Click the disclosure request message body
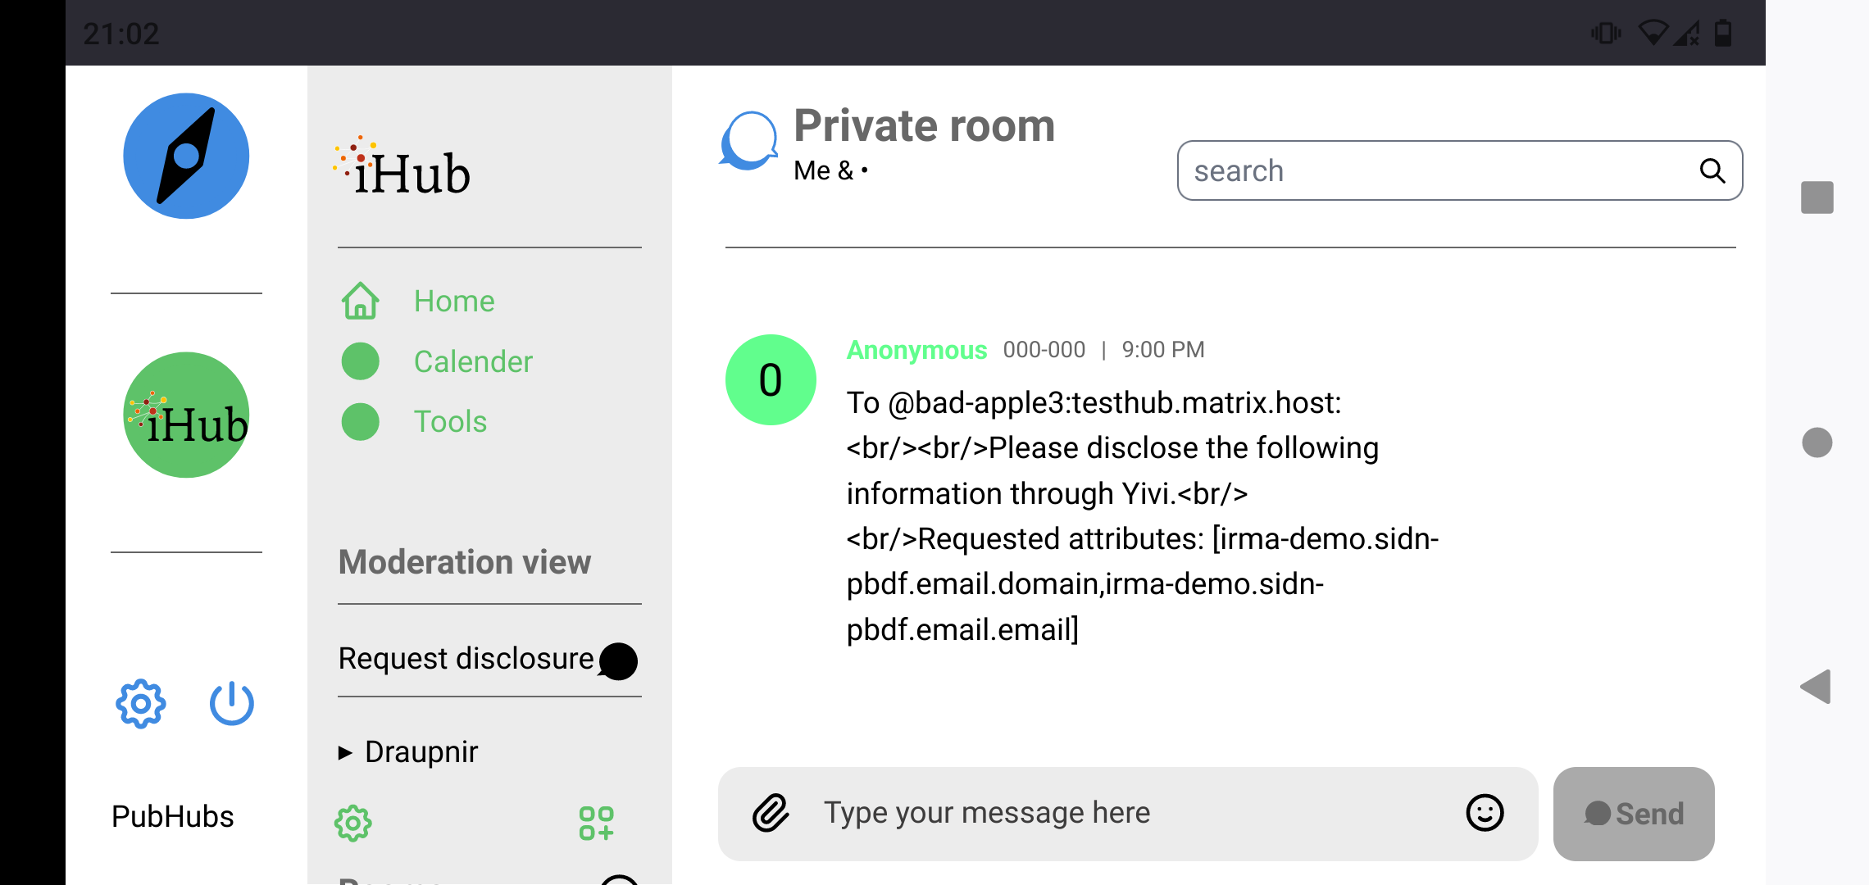Viewport: 1869px width, 885px height. pos(1143,516)
